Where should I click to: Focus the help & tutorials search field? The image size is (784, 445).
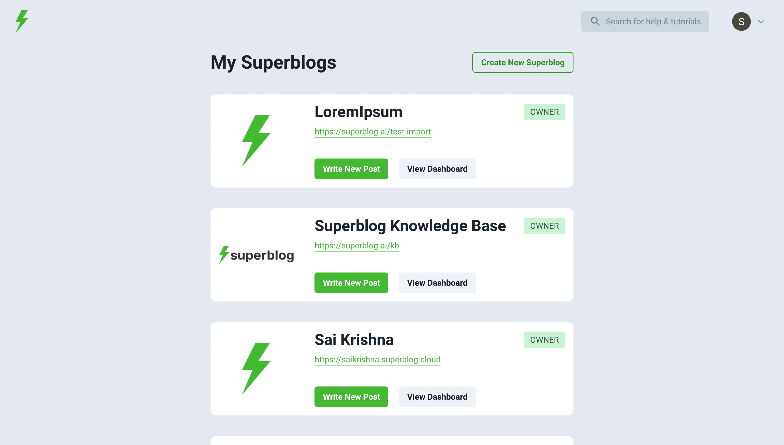(x=653, y=21)
